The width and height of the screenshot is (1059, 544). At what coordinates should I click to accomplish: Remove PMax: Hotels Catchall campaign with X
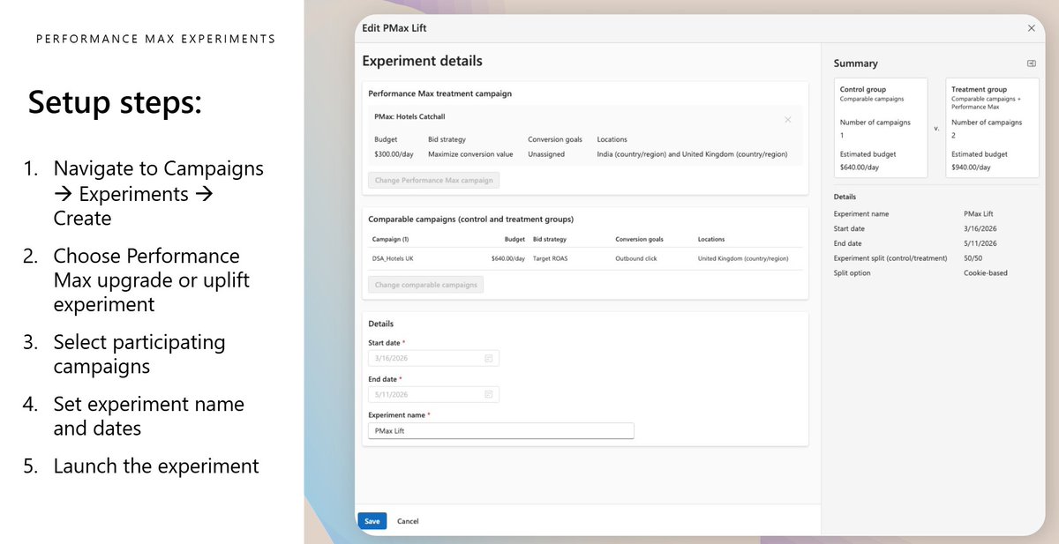click(x=788, y=119)
